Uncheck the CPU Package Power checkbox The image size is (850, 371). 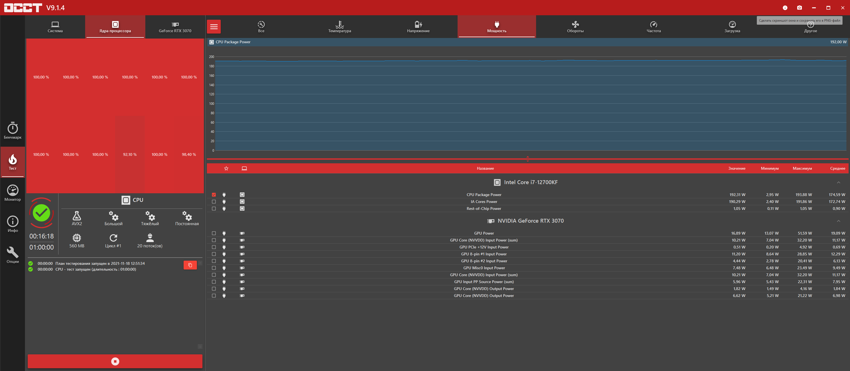214,195
